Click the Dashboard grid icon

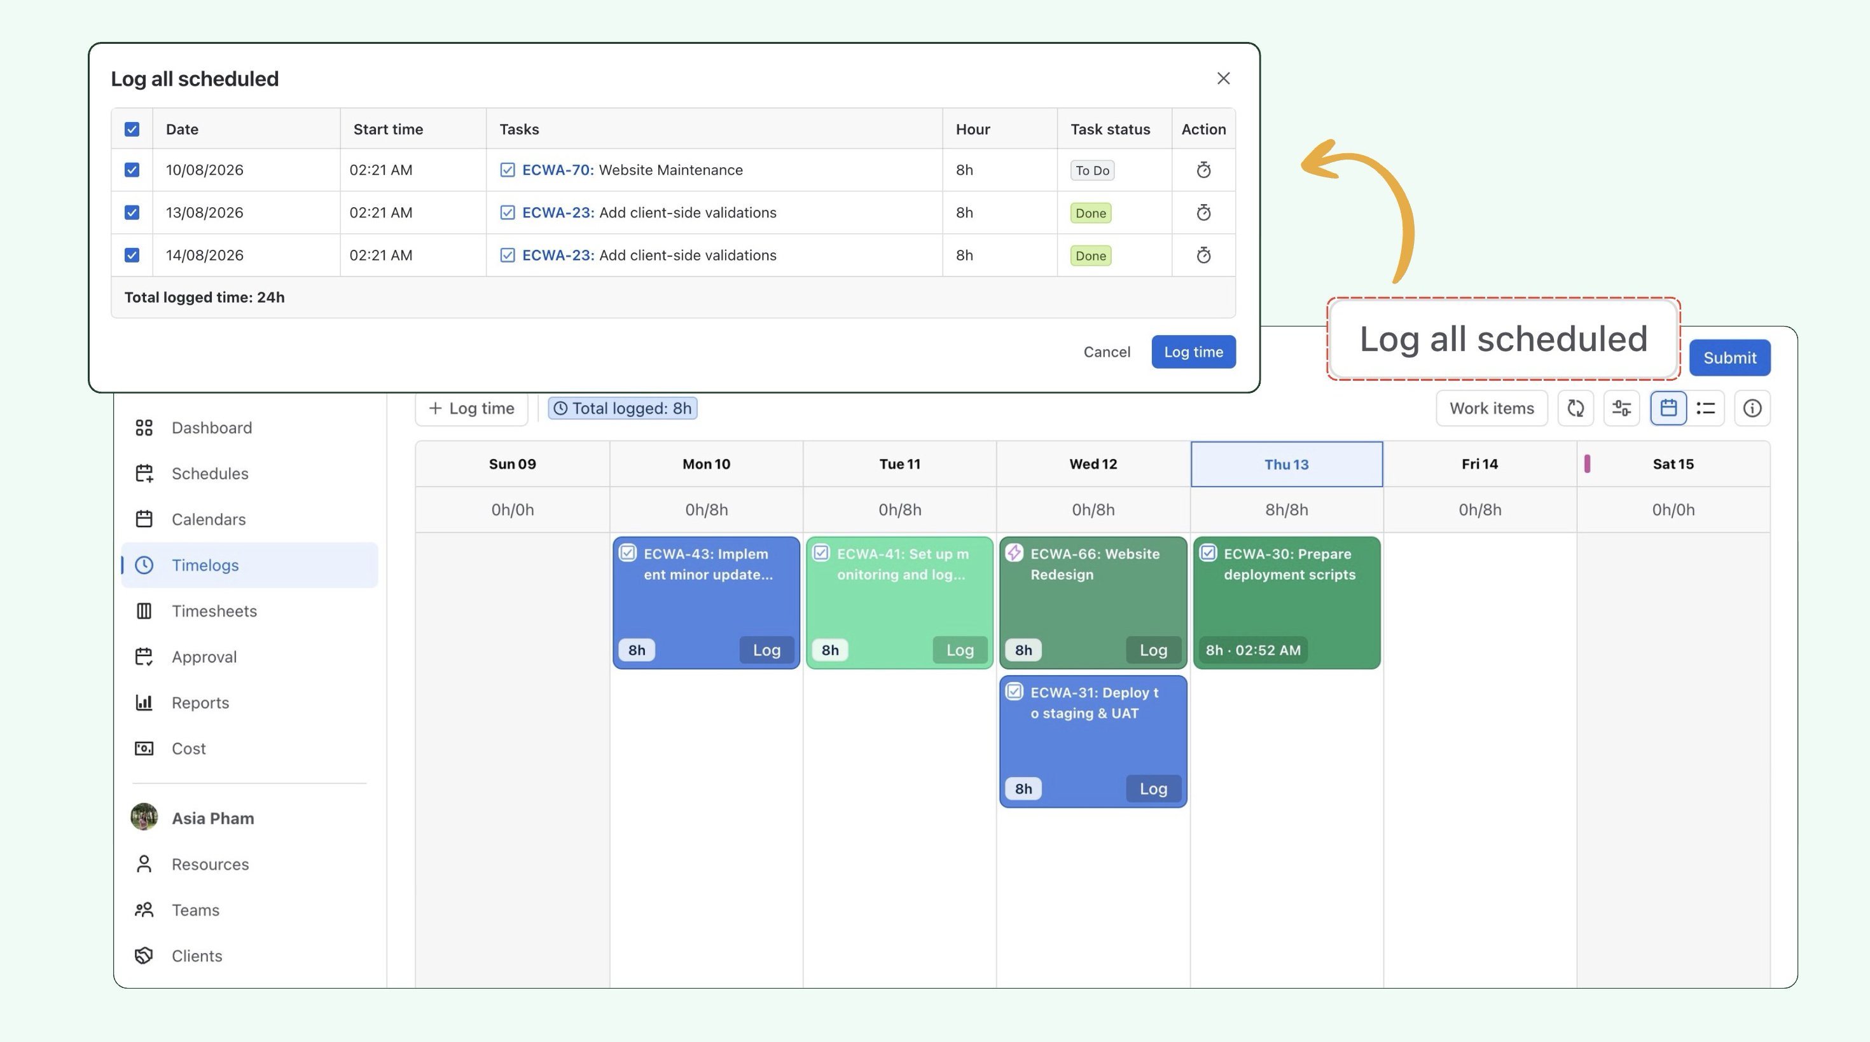point(144,428)
